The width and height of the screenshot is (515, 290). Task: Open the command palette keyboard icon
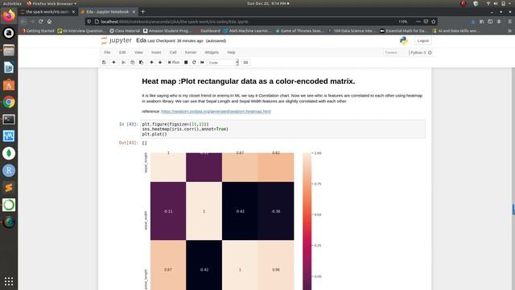[245, 63]
